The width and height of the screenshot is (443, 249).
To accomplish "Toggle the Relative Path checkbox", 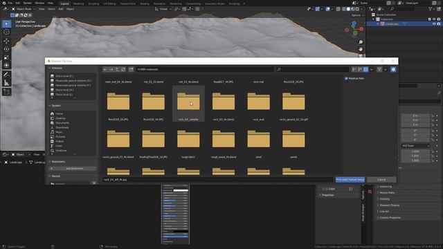I will pos(346,78).
